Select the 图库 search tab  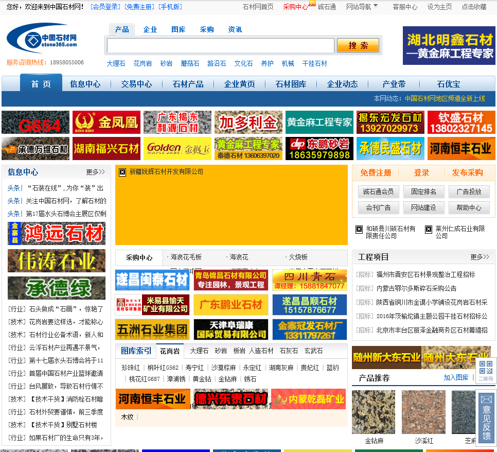pyautogui.click(x=178, y=29)
